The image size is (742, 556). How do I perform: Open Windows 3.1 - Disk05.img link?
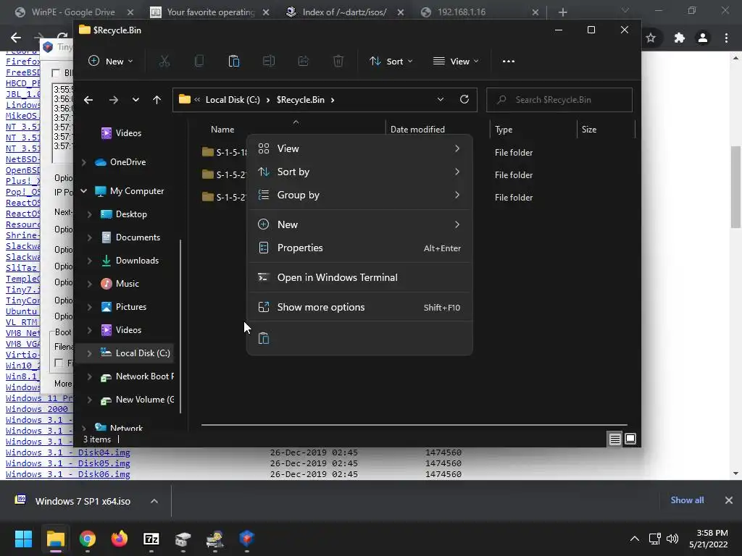coord(67,463)
